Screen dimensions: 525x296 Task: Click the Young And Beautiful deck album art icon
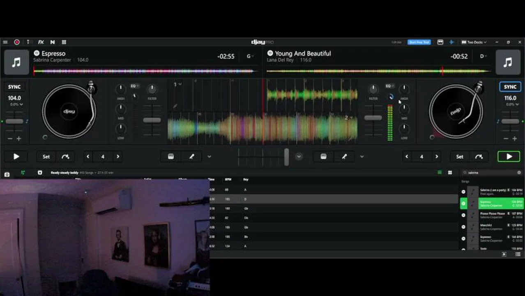click(x=508, y=62)
